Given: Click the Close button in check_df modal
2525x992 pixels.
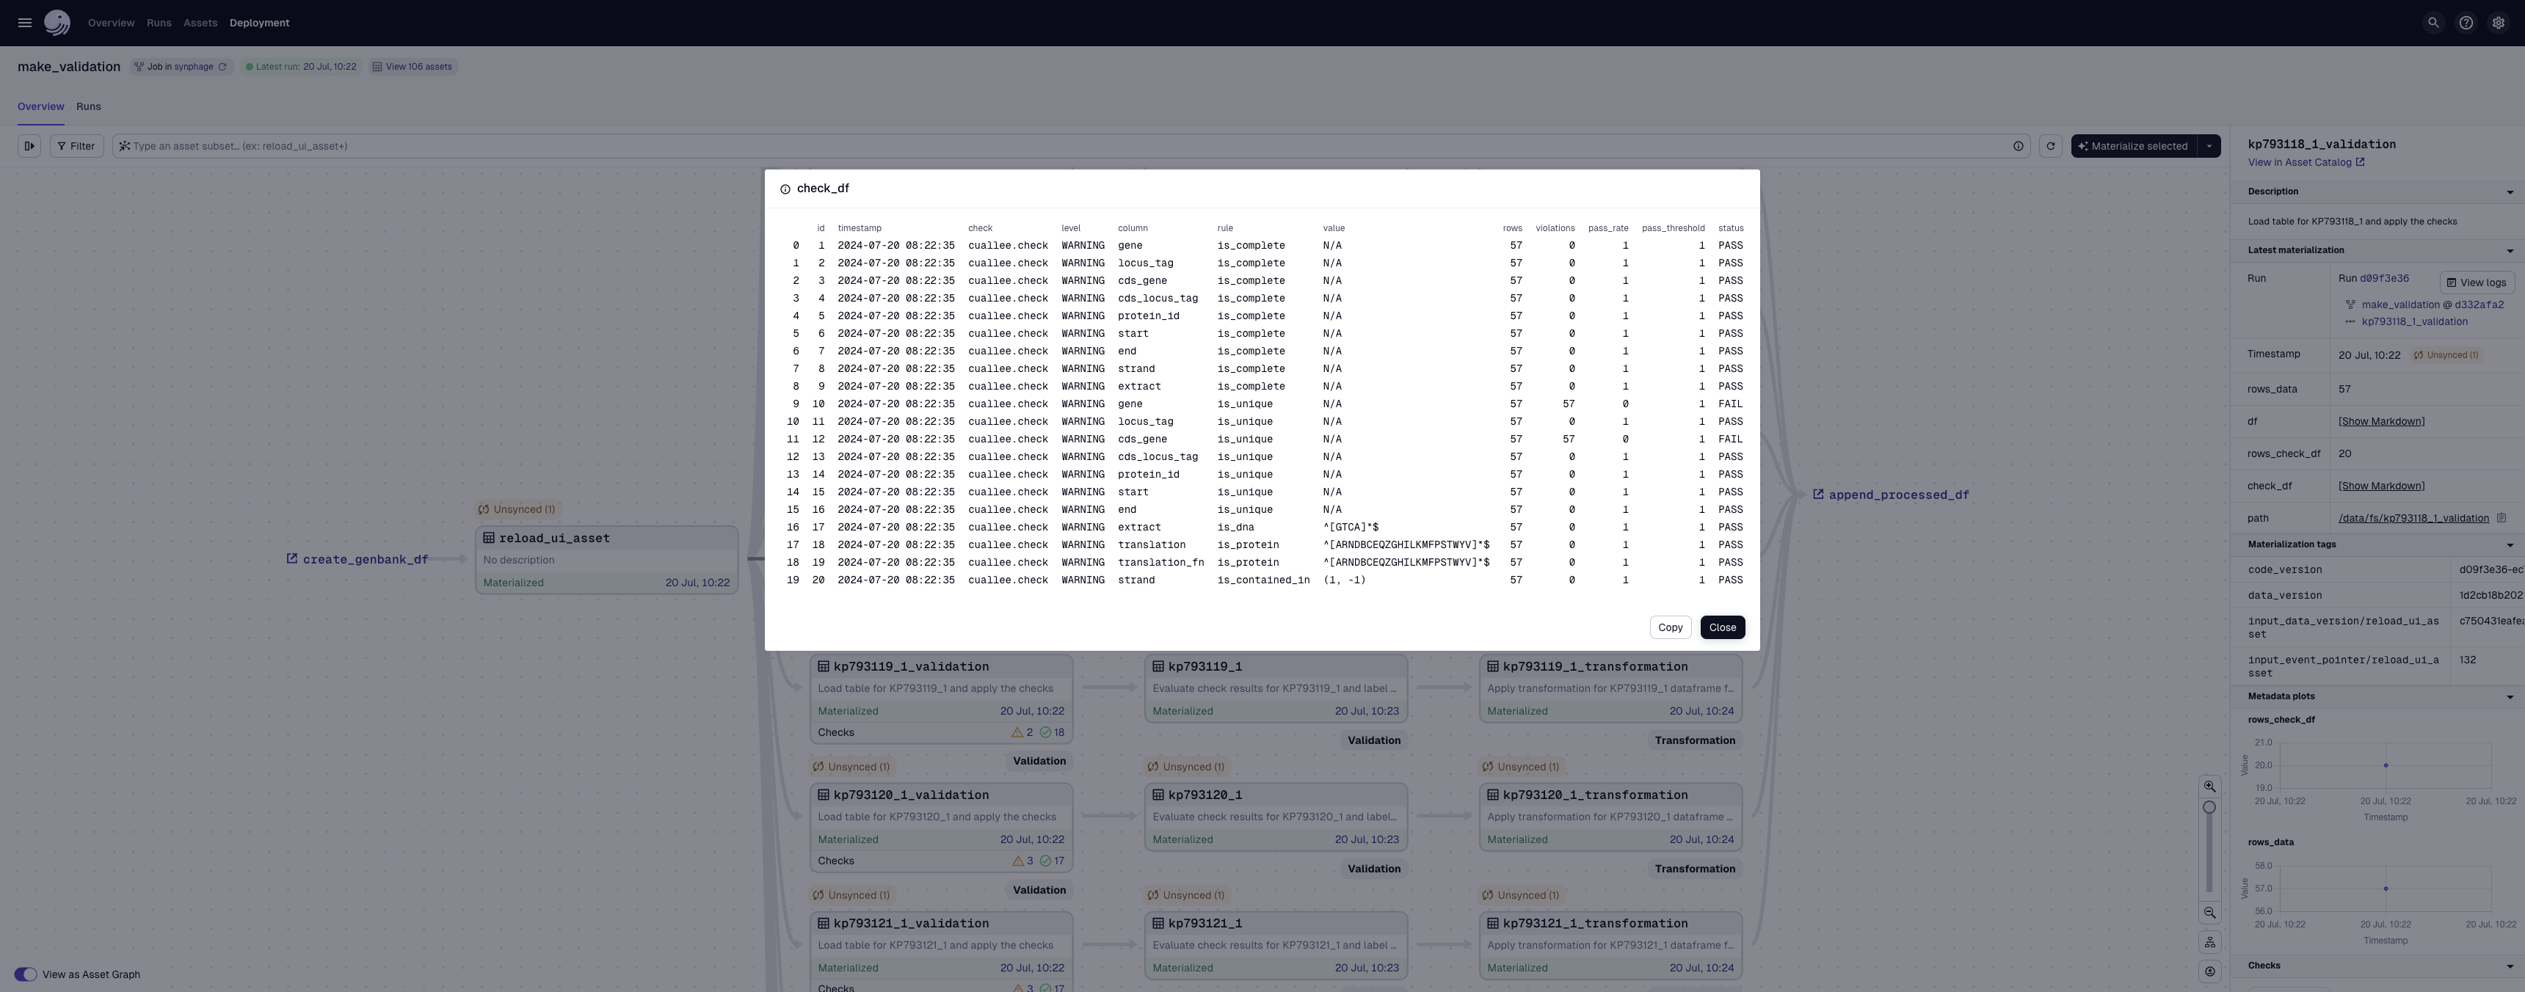Looking at the screenshot, I should 1721,627.
